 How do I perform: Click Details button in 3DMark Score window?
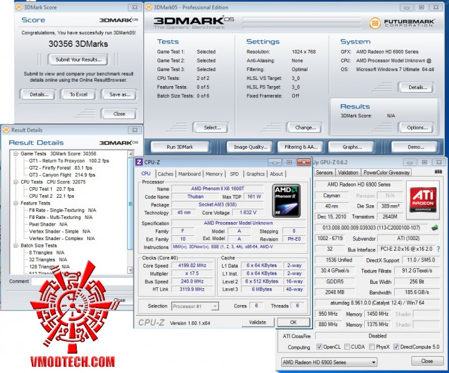(39, 95)
